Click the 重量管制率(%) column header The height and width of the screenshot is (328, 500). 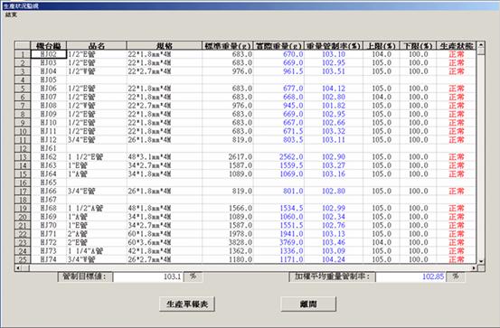pos(334,45)
